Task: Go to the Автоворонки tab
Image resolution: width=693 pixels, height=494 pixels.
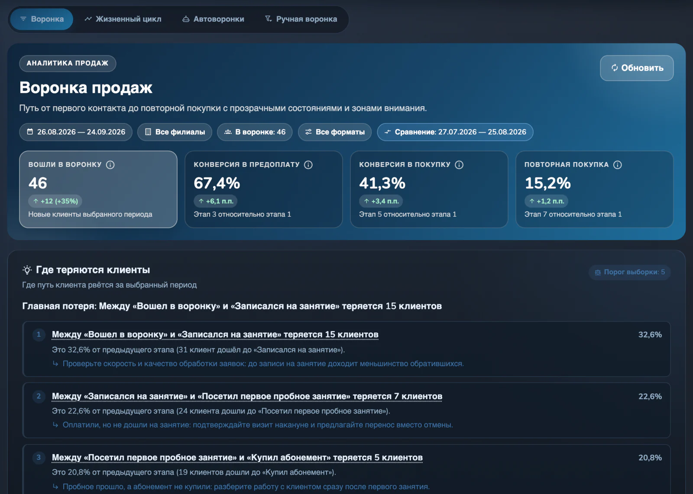Action: tap(213, 19)
